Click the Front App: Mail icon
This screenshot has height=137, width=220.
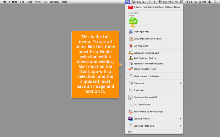tap(131, 32)
